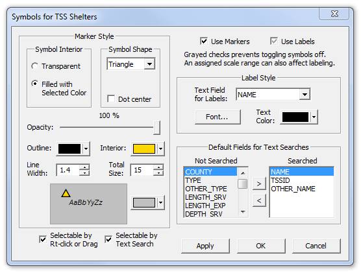Screen dimensions: 361x273
Task: Select the Transparent radio button
Action: point(35,66)
